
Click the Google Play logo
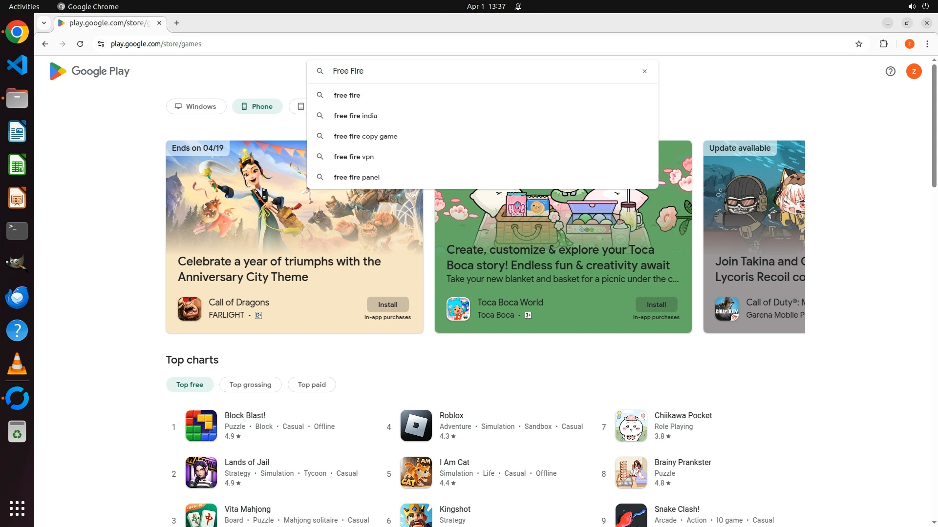pyautogui.click(x=89, y=71)
